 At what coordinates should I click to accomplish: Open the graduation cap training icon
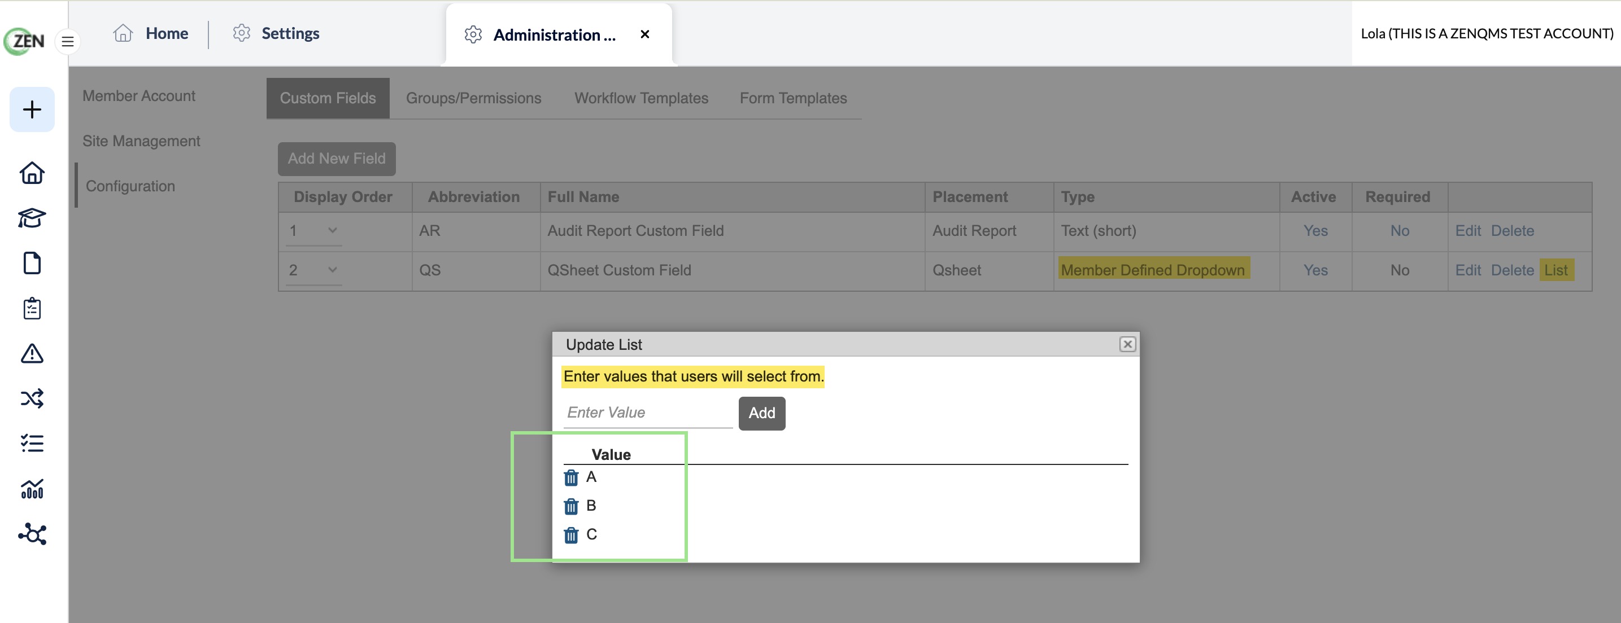point(32,218)
